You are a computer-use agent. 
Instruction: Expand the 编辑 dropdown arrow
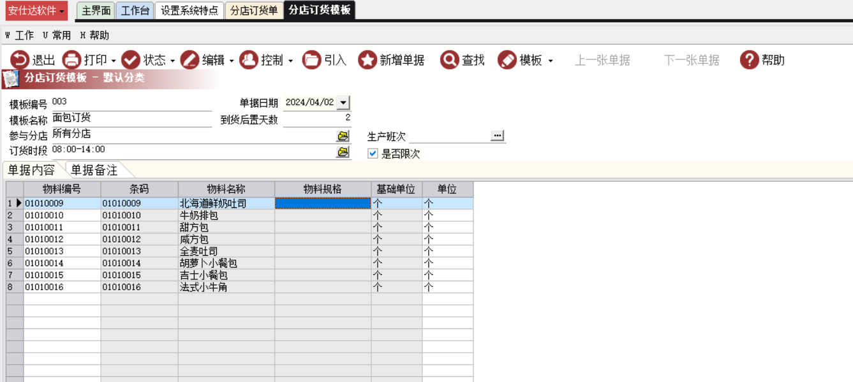click(x=232, y=61)
